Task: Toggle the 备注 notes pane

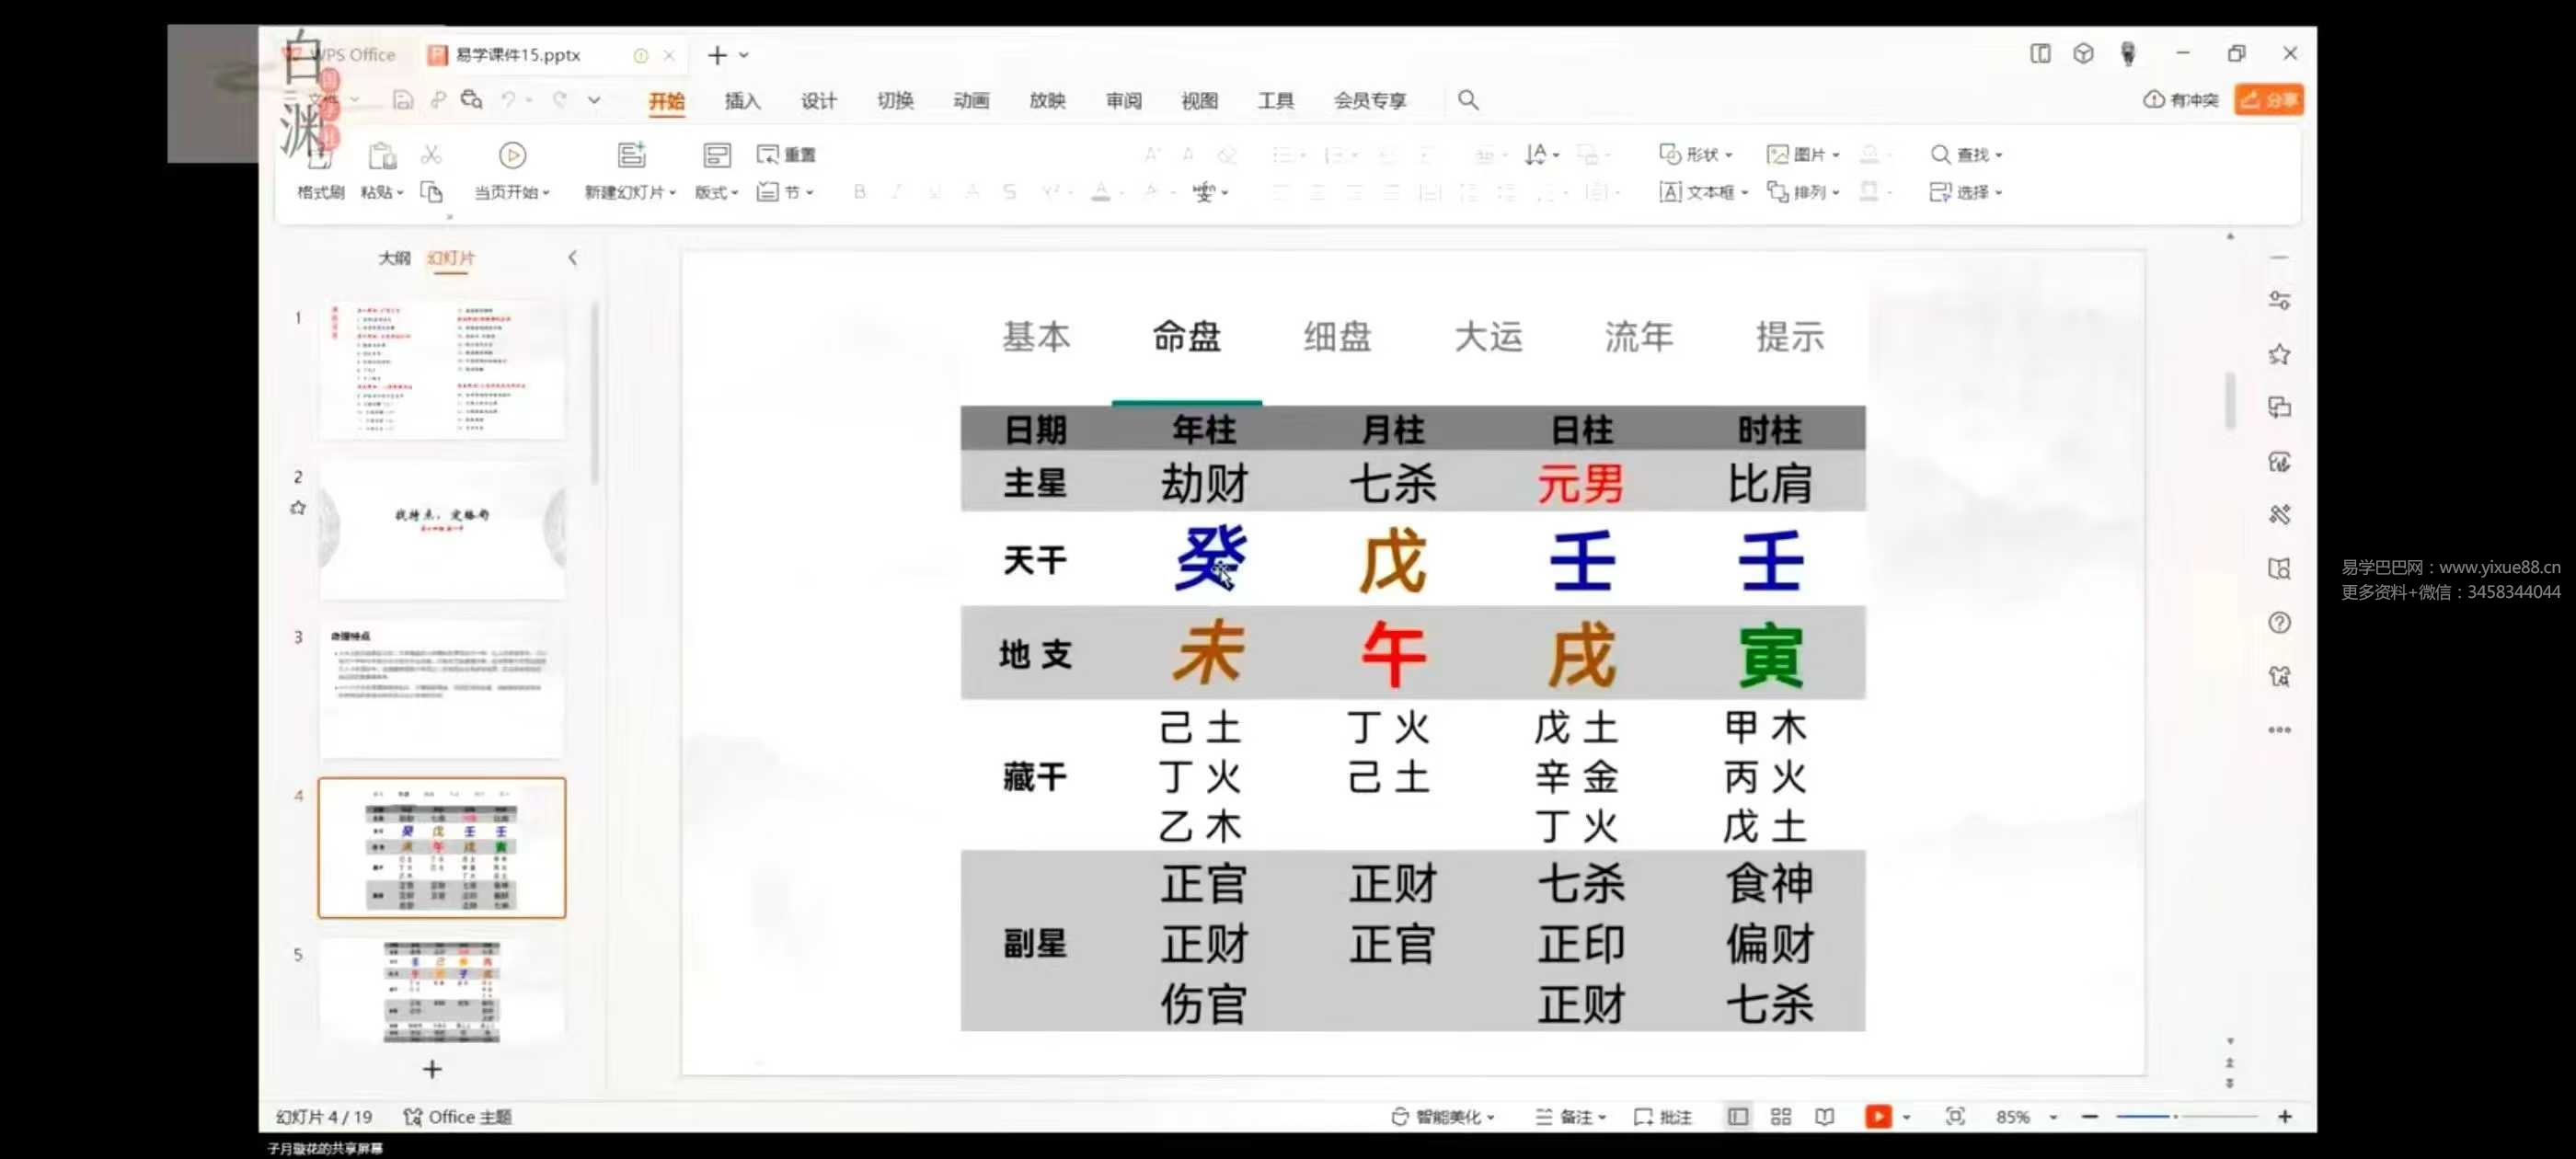Action: [x=1569, y=1116]
